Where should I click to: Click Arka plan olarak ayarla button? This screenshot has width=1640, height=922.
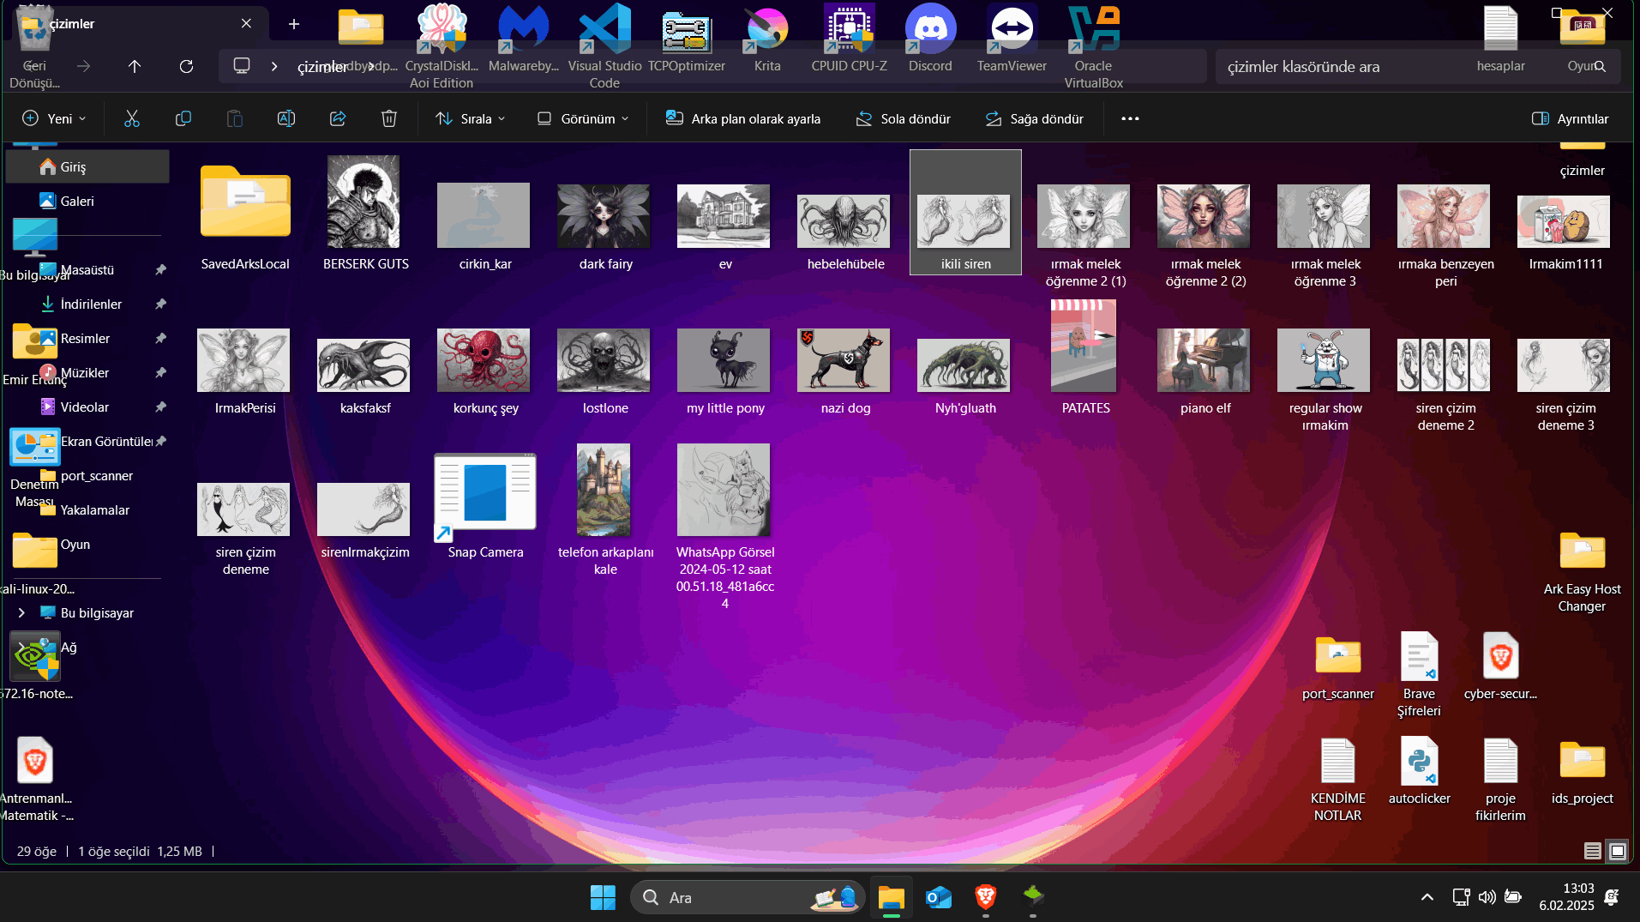(x=743, y=118)
